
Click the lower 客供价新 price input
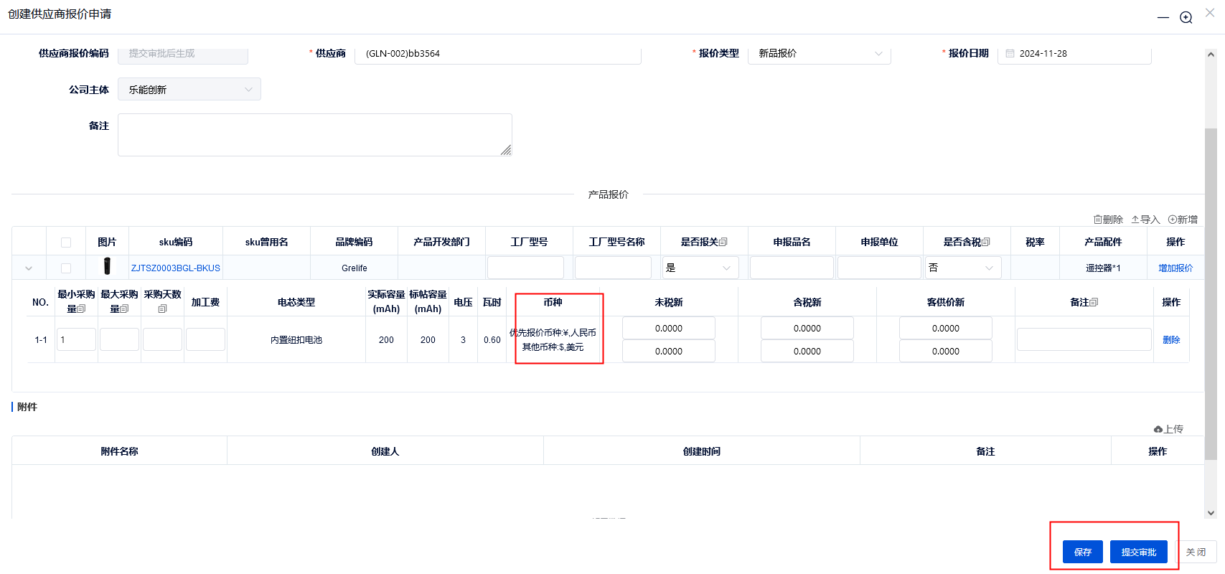946,351
